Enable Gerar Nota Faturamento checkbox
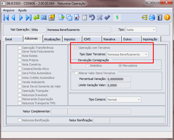This screenshot has width=174, height=140. click(x=19, y=51)
